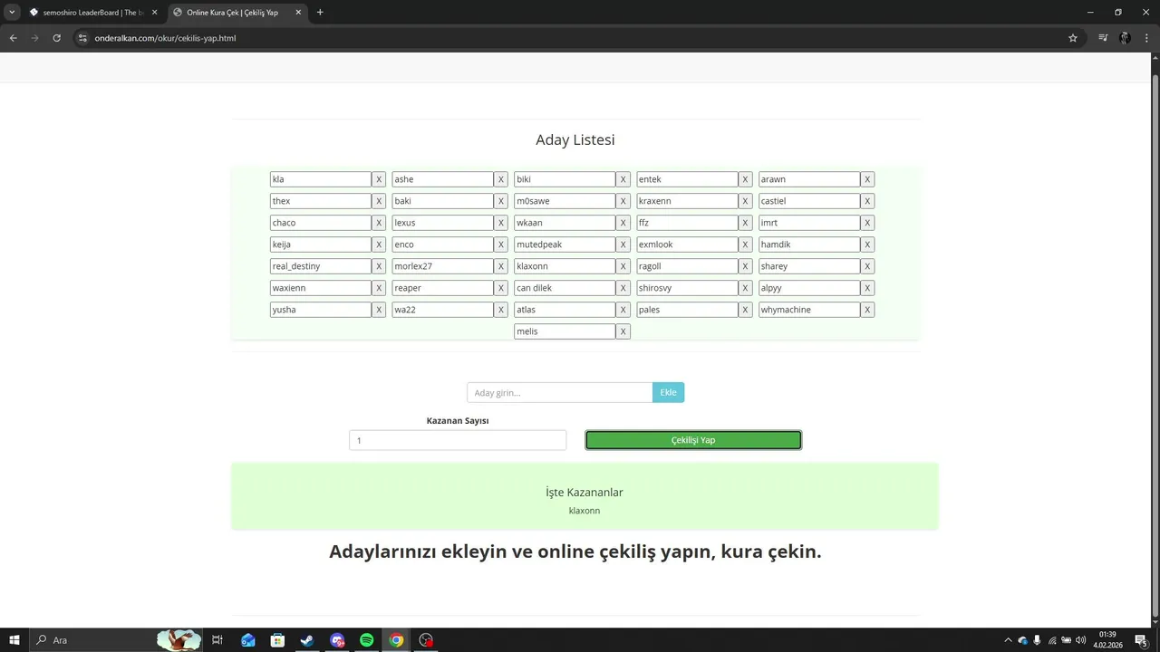Click the Kazanan Sayısı number field
This screenshot has width=1160, height=652.
point(458,440)
